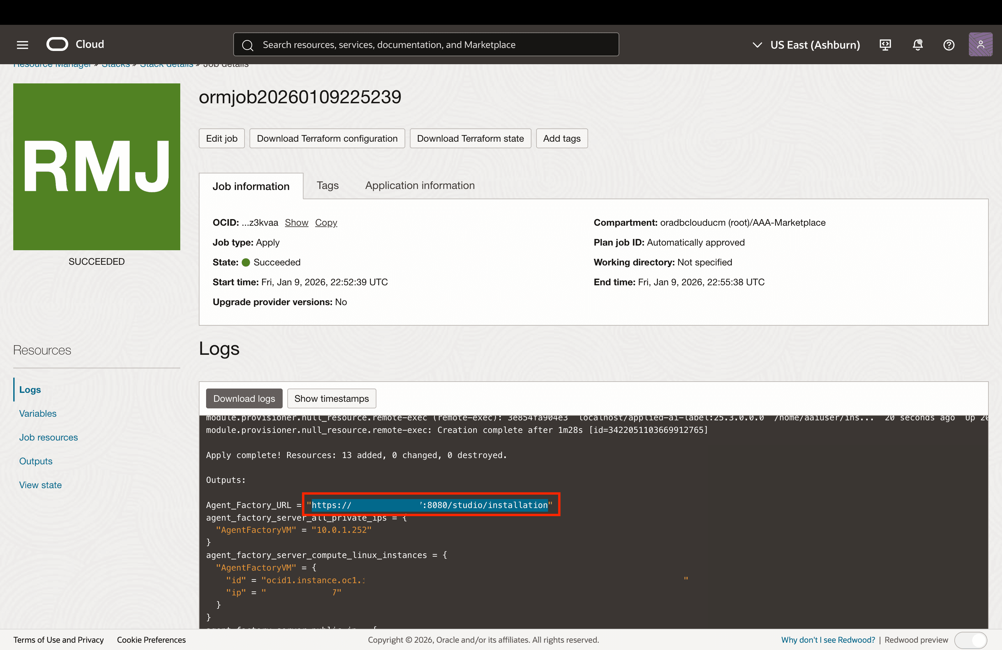The height and width of the screenshot is (650, 1002).
Task: Open the help question mark menu
Action: [949, 45]
